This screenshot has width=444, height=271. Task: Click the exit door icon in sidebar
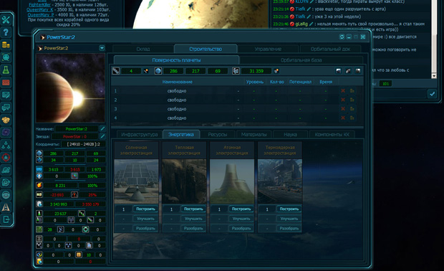point(6,219)
